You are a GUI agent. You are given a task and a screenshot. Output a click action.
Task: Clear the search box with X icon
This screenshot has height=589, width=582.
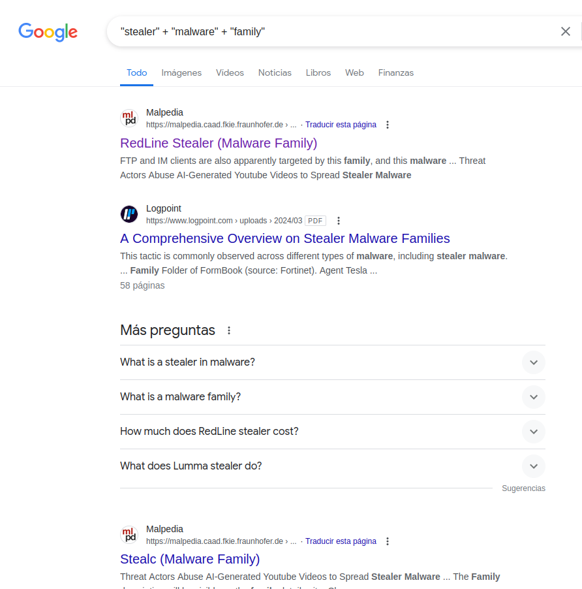point(565,31)
